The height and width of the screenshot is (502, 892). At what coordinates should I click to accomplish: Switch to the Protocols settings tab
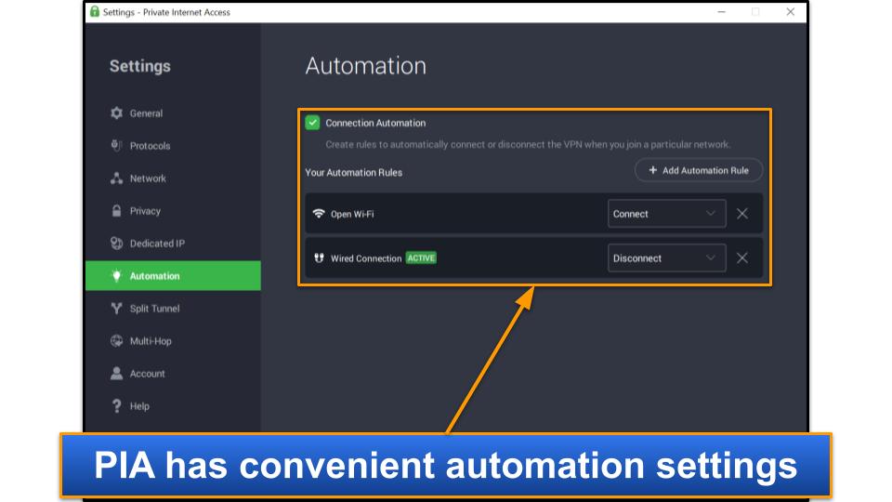coord(173,146)
